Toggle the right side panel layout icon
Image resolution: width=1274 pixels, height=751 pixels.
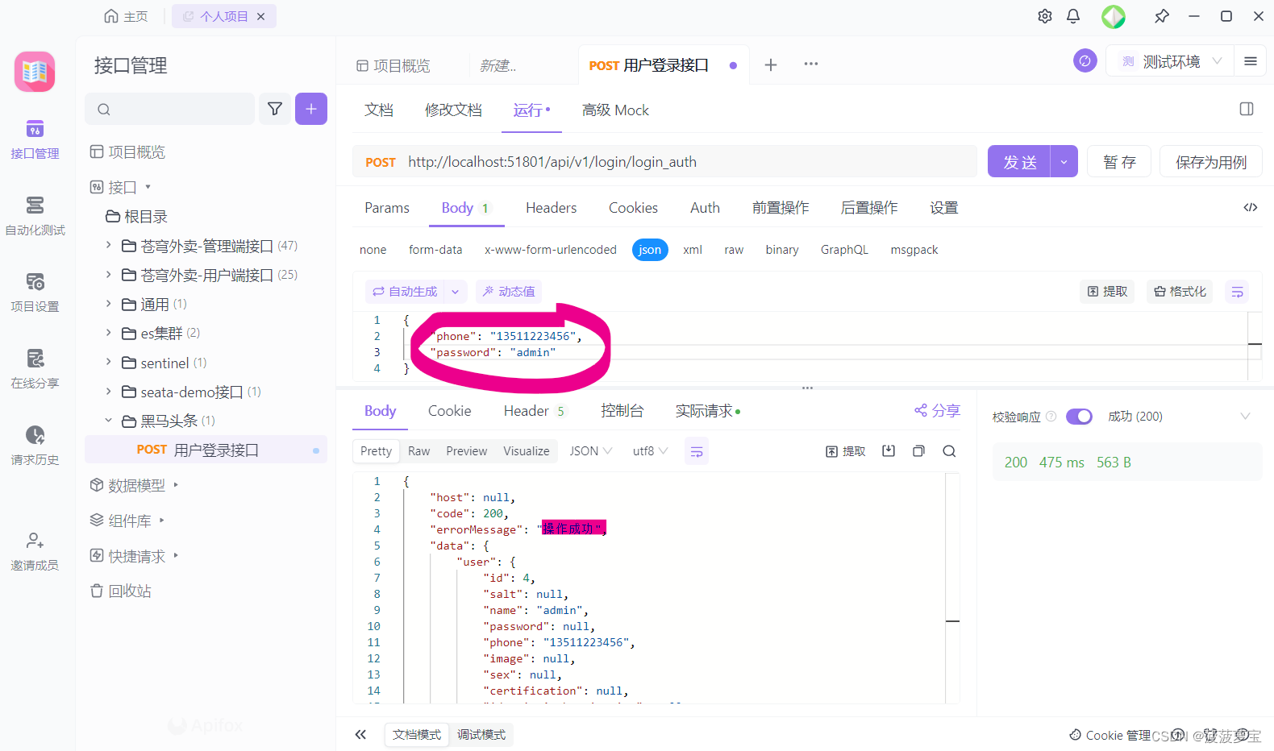click(1247, 109)
